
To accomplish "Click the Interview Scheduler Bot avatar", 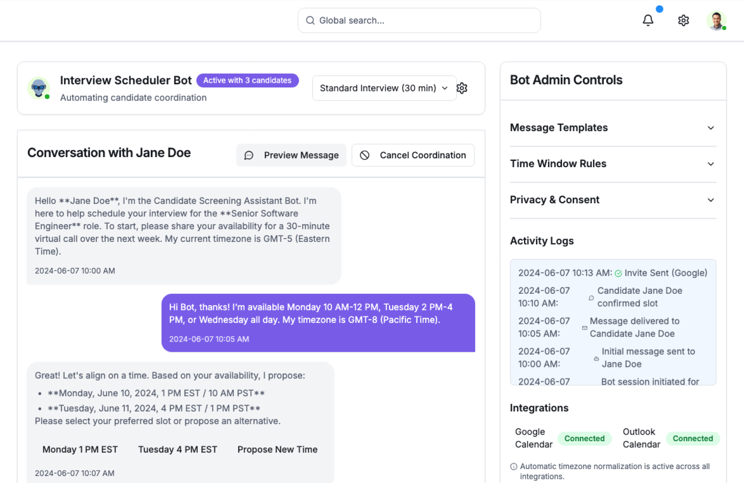I will (x=39, y=88).
